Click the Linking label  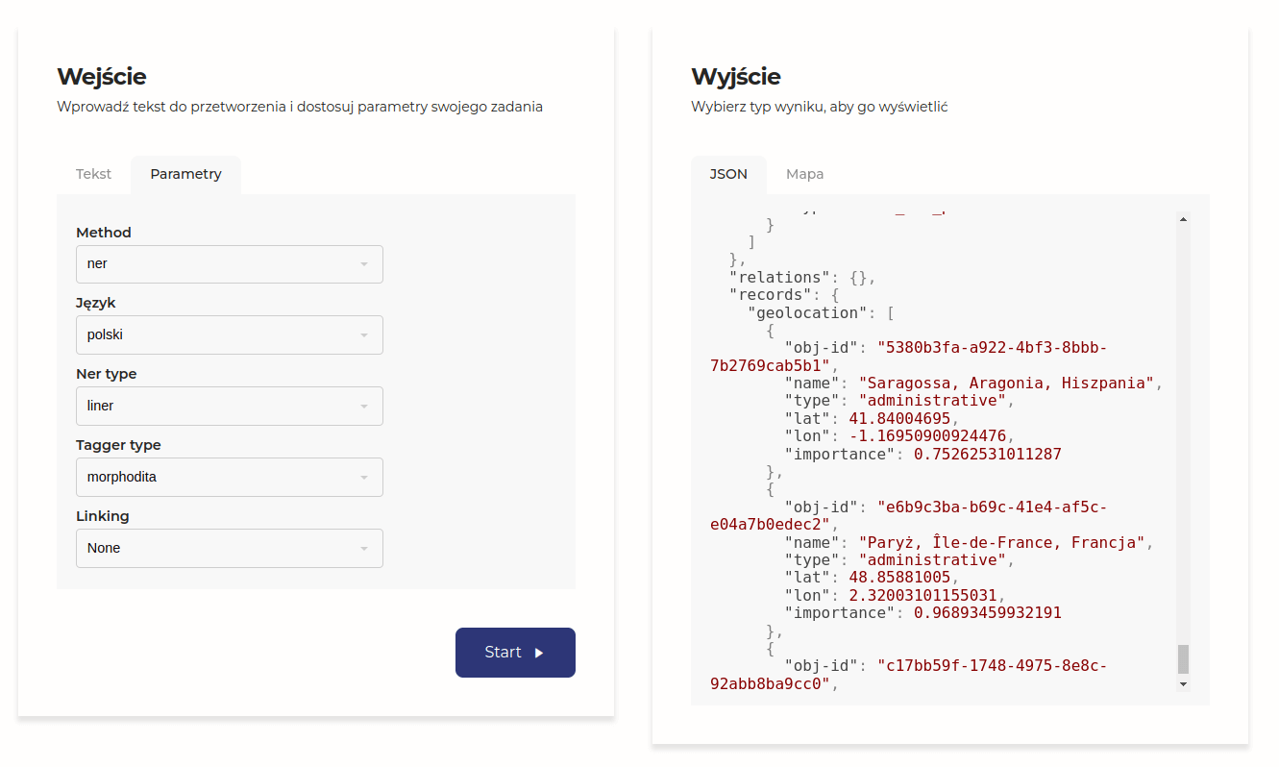103,516
